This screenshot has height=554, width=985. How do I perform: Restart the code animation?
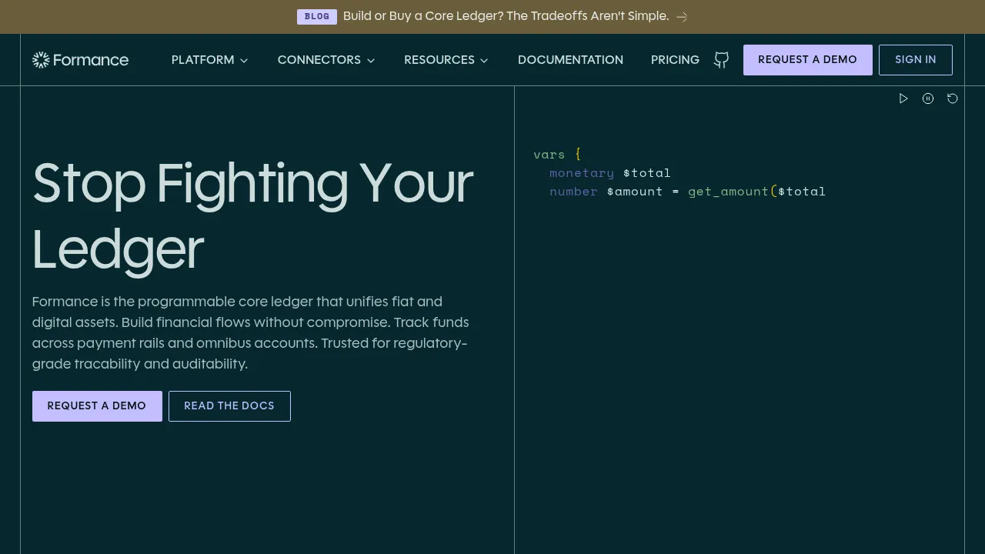click(x=953, y=98)
